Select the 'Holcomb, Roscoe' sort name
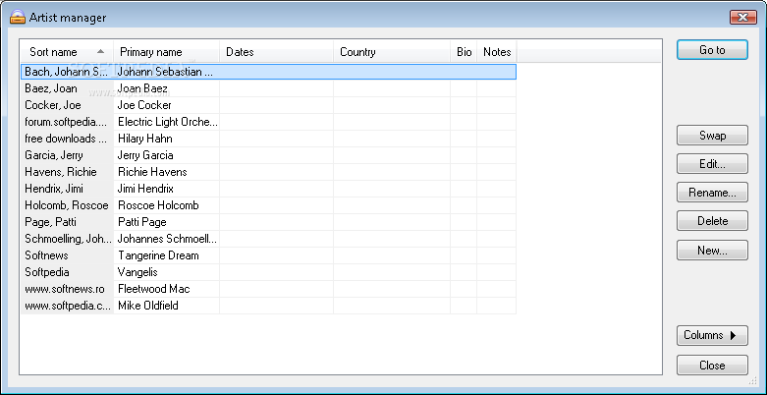767x395 pixels. [x=67, y=205]
